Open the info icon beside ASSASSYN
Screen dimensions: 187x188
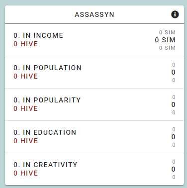(175, 14)
